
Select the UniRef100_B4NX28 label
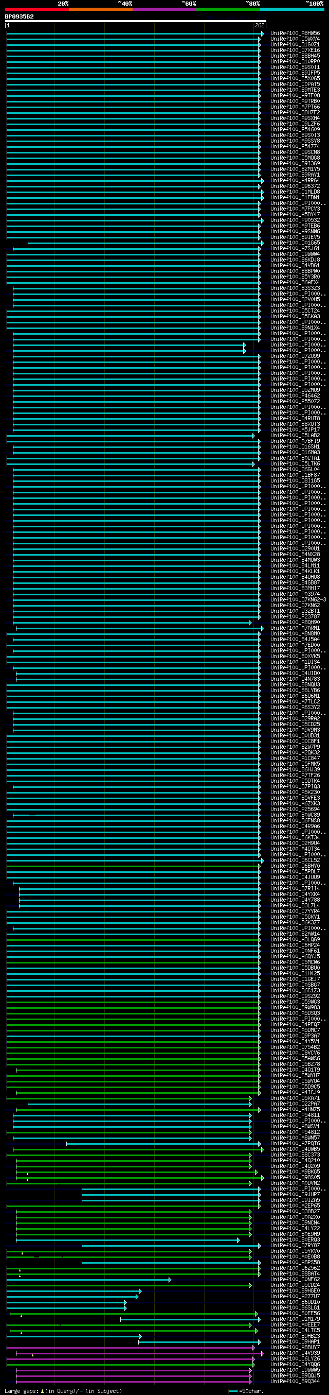point(295,554)
